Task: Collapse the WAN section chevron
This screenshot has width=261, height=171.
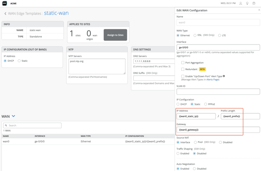Action: (x=14, y=116)
